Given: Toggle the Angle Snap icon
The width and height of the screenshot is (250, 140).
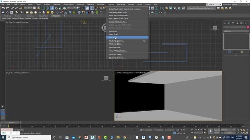Looking at the screenshot, I should pos(96,8).
